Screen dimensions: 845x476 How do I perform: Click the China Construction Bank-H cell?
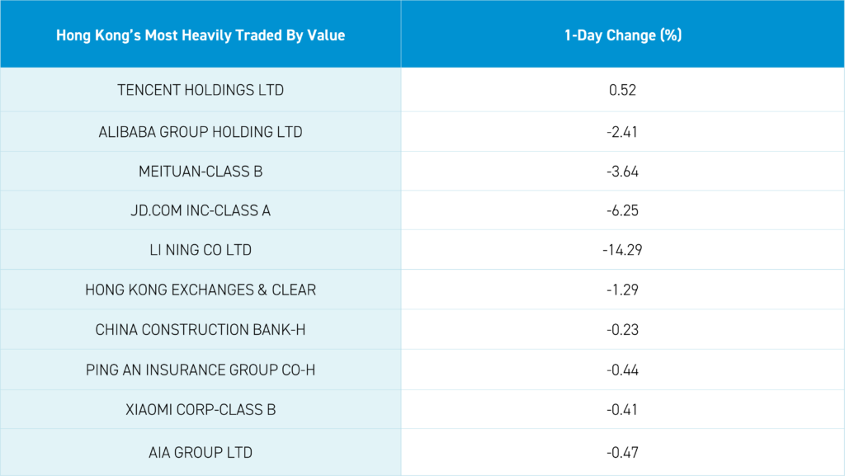(x=201, y=329)
